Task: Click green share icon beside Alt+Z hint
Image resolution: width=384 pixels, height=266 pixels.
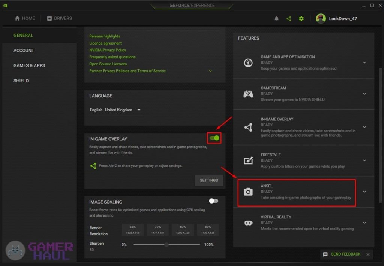Action: [93, 166]
